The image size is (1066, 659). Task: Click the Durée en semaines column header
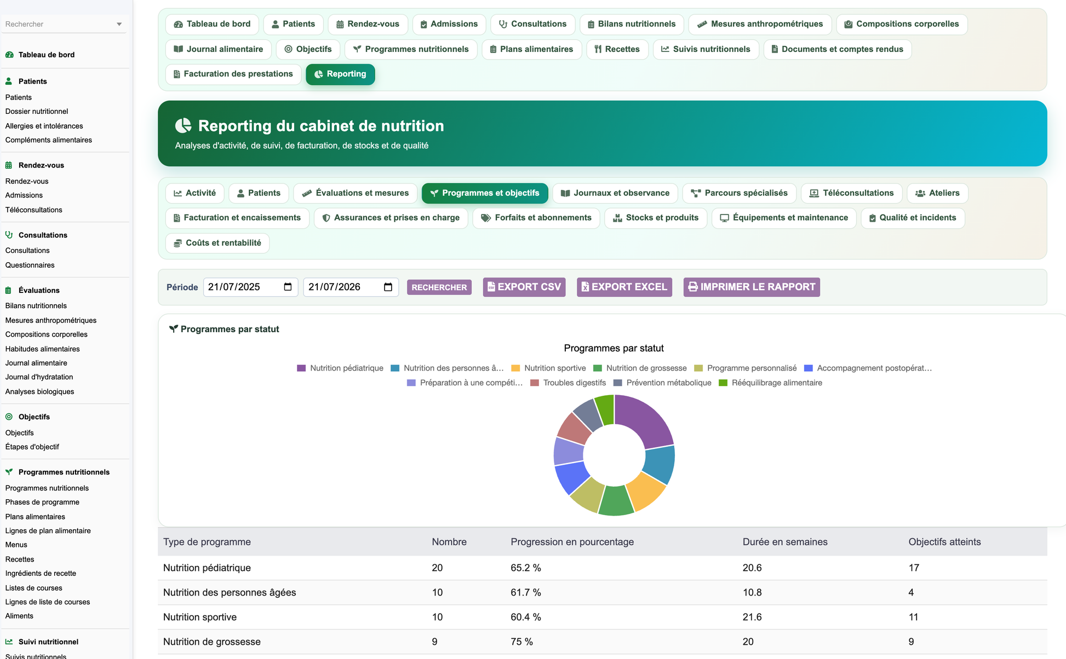785,542
